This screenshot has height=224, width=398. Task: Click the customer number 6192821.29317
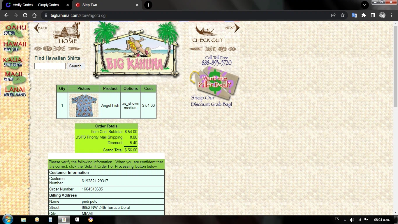95,181
